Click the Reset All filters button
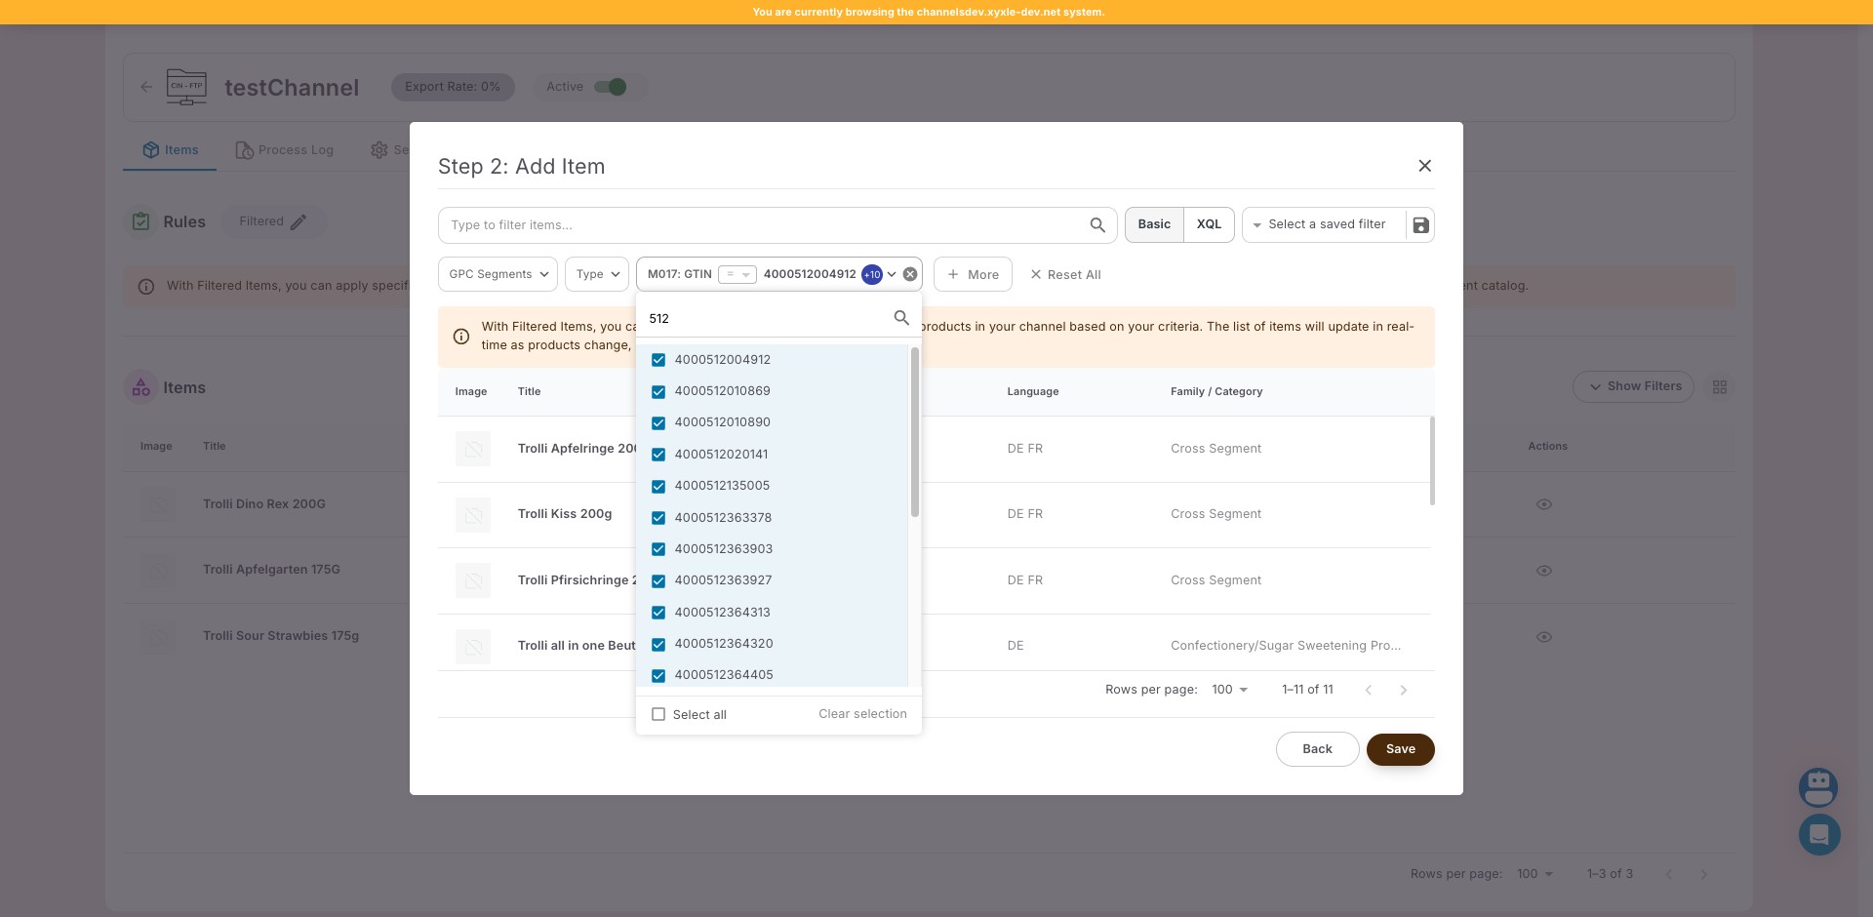 click(1065, 275)
